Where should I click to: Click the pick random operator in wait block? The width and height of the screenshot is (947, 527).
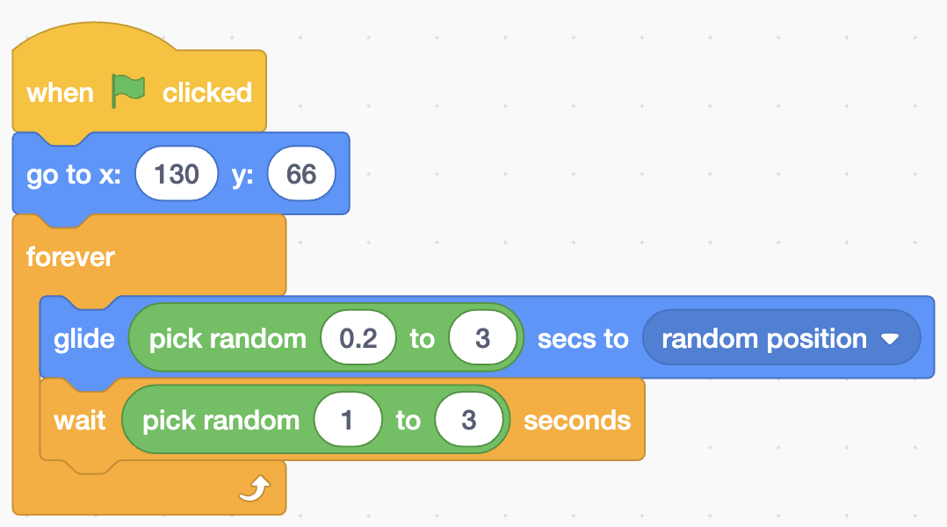[x=220, y=421]
